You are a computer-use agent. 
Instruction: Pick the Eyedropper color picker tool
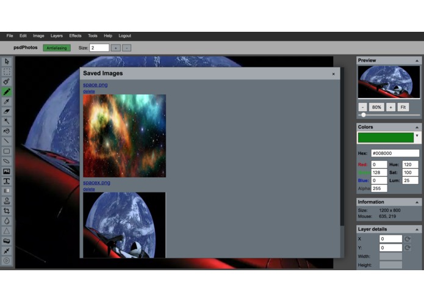[x=7, y=101]
